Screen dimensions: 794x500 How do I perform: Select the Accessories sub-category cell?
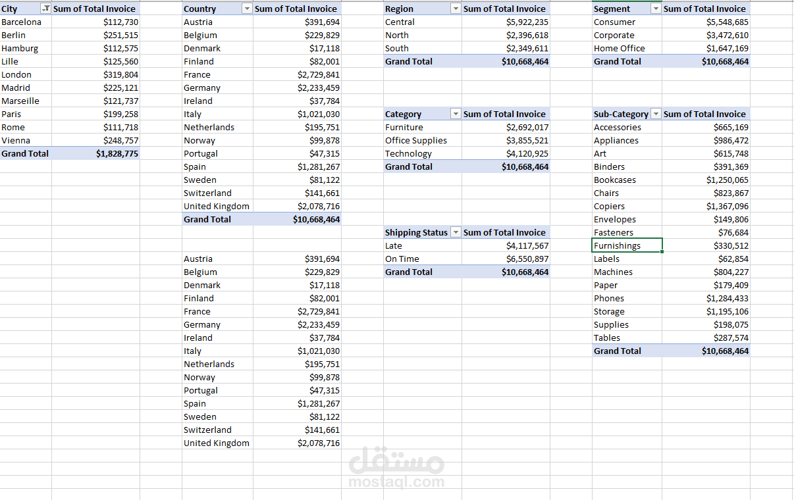627,127
